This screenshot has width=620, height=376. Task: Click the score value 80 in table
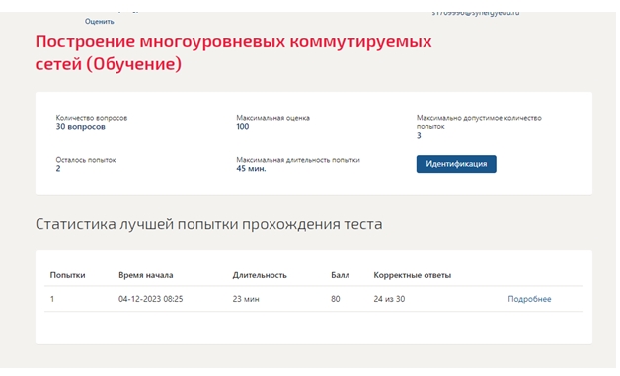(x=336, y=299)
